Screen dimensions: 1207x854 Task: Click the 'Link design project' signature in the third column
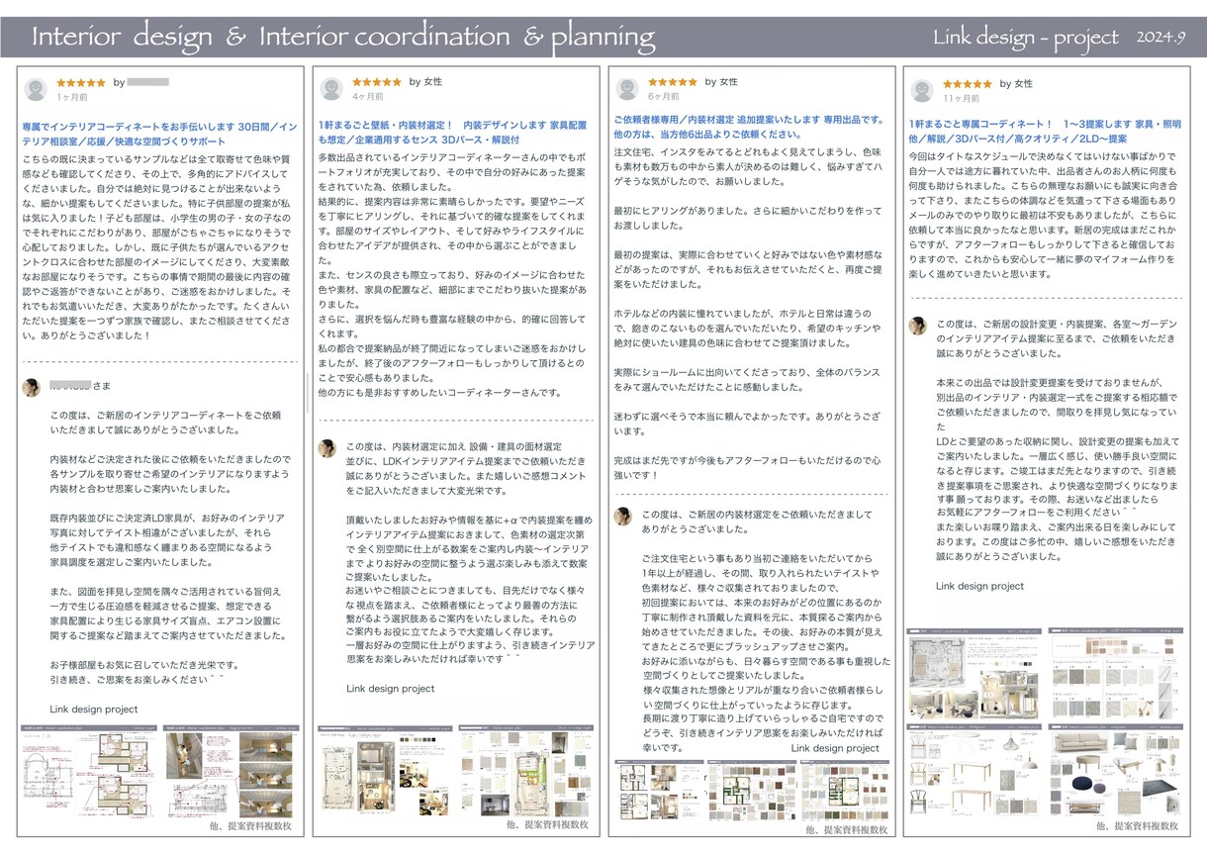835,748
